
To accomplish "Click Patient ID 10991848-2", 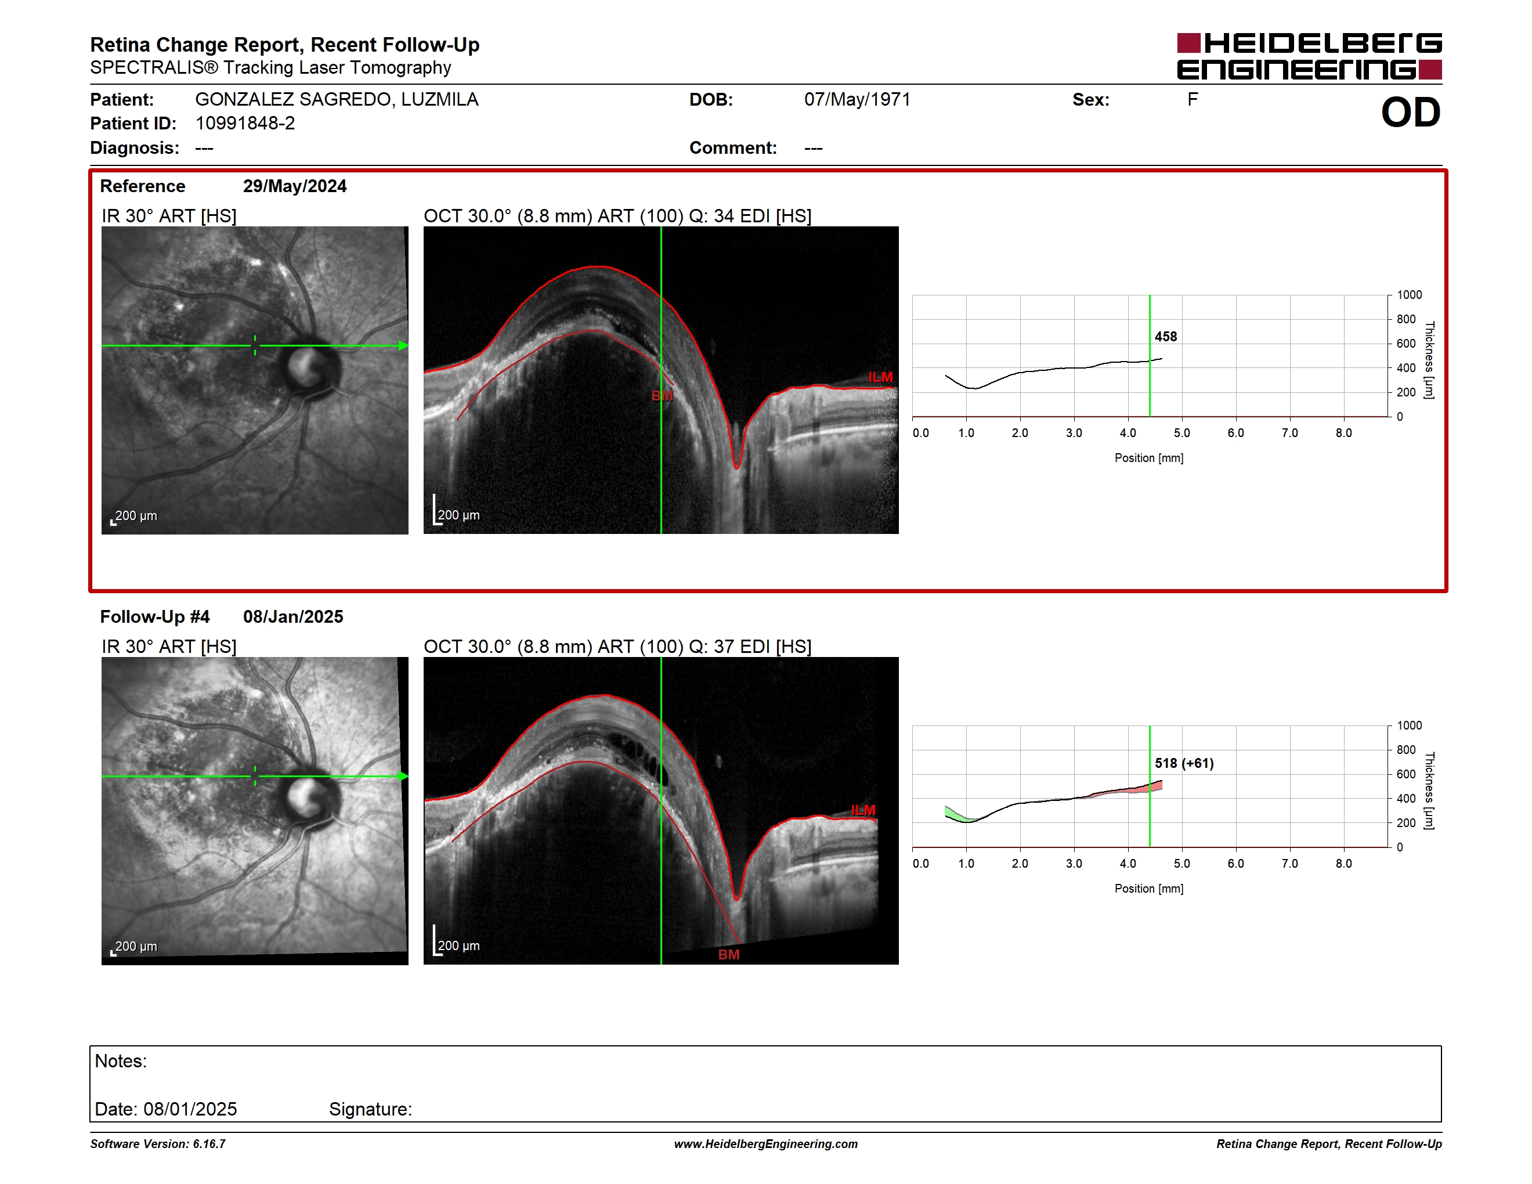I will (245, 124).
